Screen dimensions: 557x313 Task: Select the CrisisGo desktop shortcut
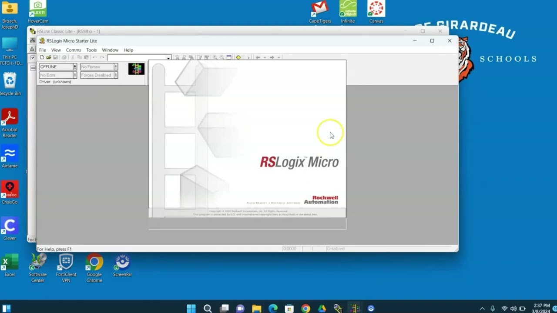(x=10, y=193)
